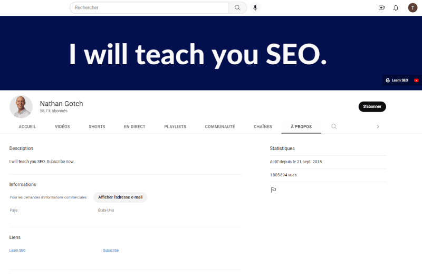422x279 pixels.
Task: Click the 58,7 k abonnés text
Action: point(54,111)
